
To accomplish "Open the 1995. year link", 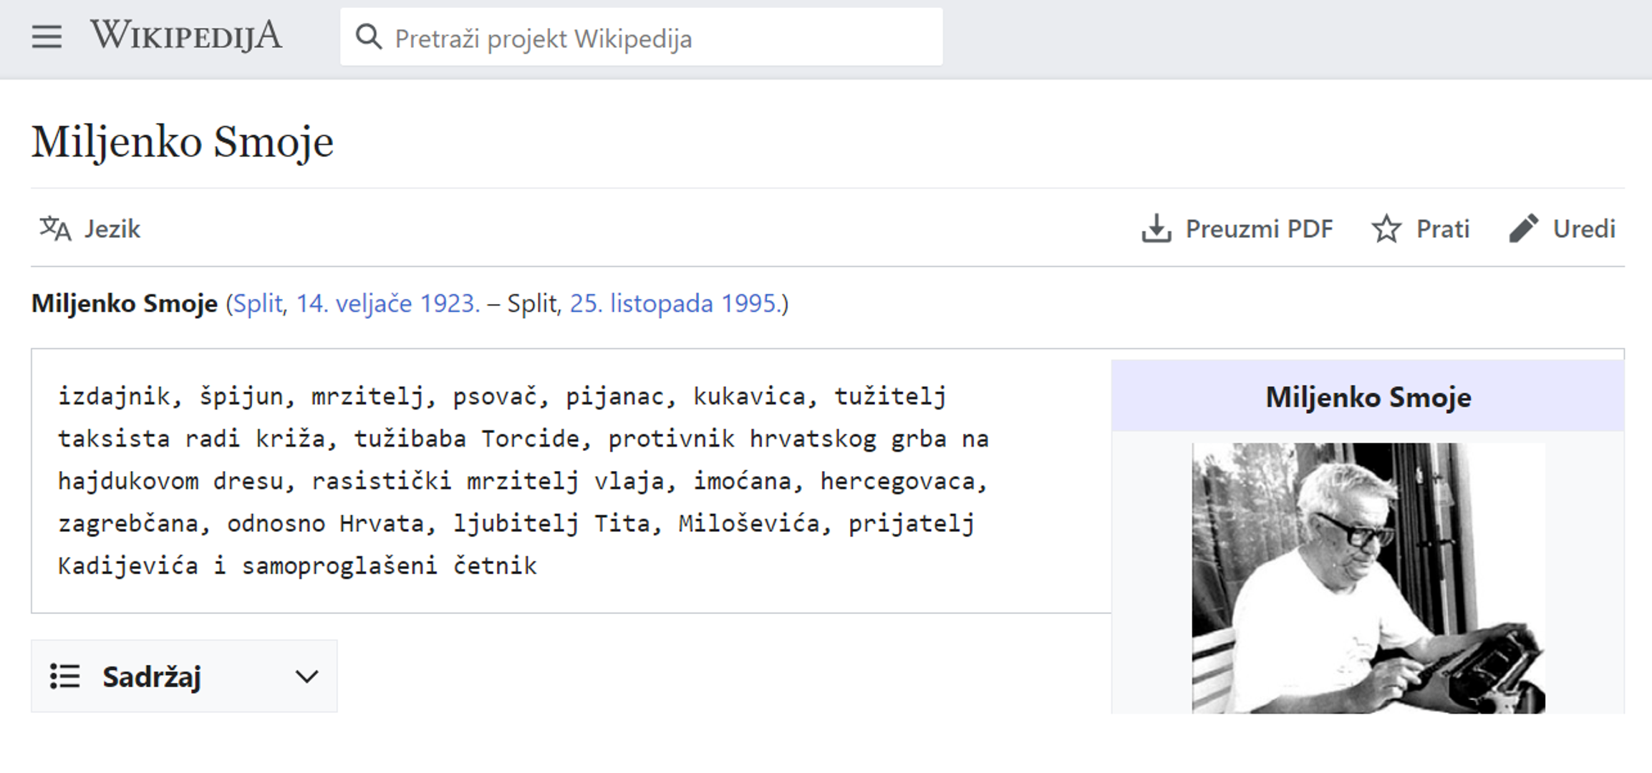I will pos(750,303).
